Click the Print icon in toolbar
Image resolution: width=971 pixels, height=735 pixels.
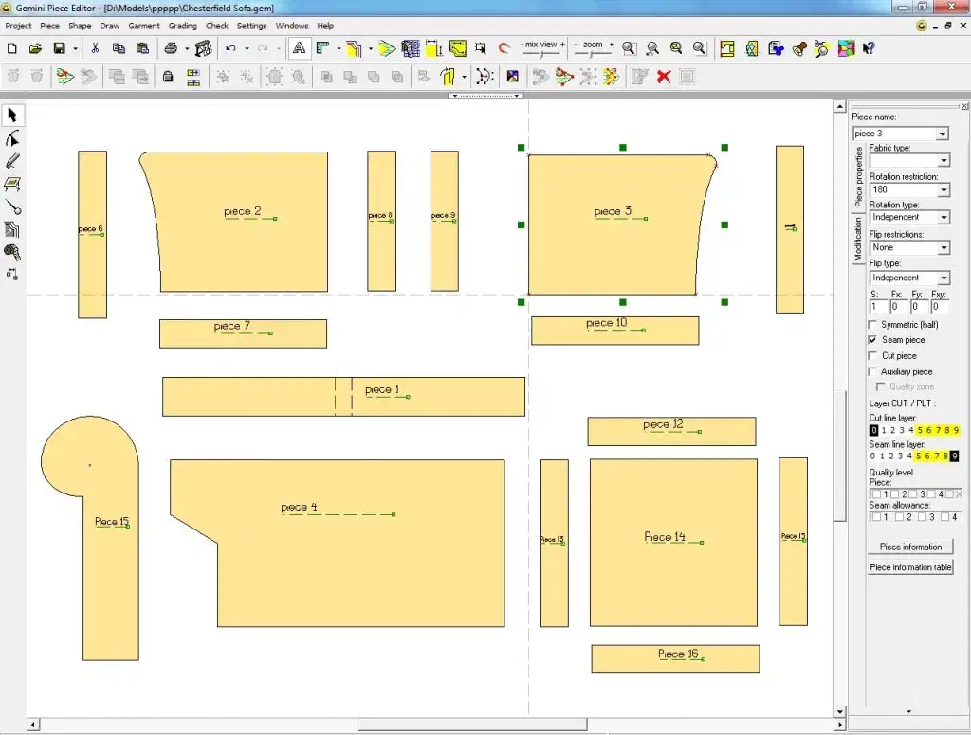click(171, 48)
